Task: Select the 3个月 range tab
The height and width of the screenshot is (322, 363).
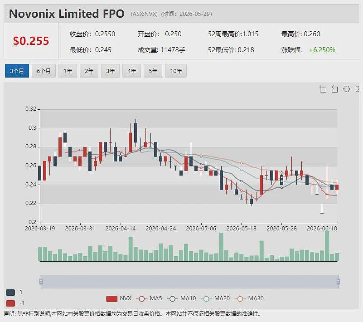Action: [x=17, y=71]
